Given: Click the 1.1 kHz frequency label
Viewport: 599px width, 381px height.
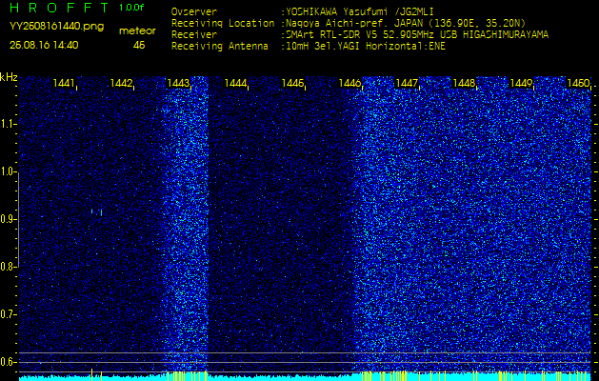Looking at the screenshot, I should pos(7,124).
